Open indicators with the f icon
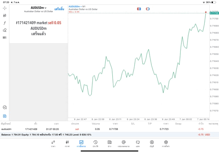This screenshot has height=153, width=219. (4, 23)
